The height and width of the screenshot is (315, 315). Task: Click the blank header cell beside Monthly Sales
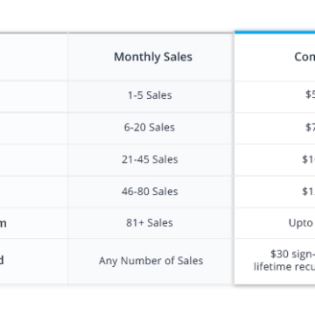pyautogui.click(x=34, y=57)
